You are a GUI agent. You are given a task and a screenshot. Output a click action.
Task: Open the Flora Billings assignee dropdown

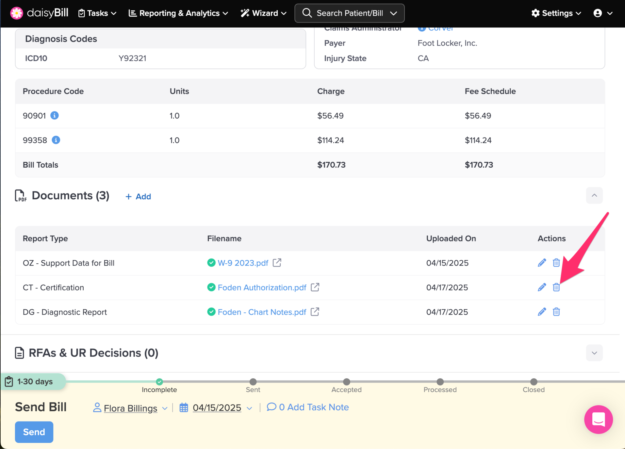coord(131,408)
